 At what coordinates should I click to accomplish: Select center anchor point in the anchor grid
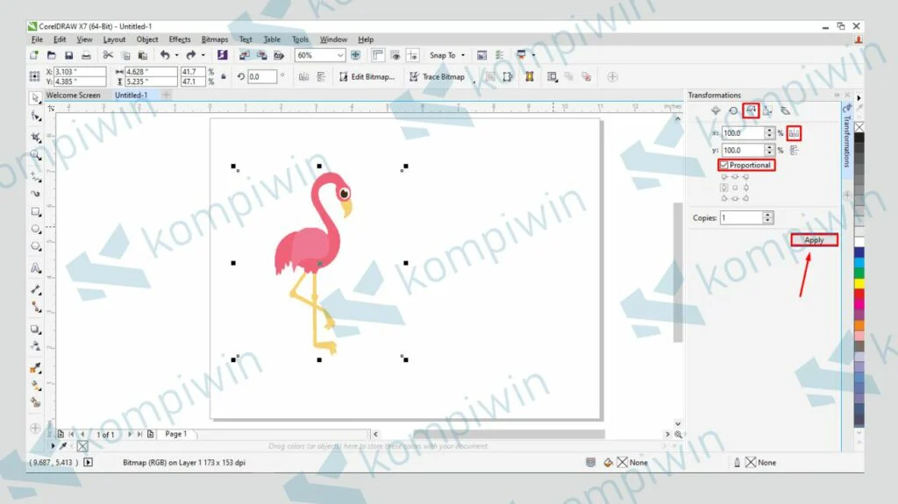(x=734, y=187)
